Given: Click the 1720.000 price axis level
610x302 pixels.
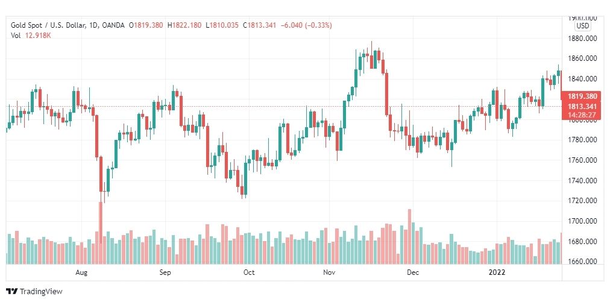Looking at the screenshot, I should (x=583, y=201).
